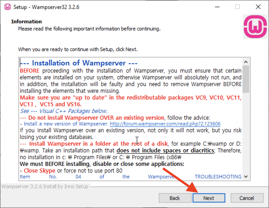The width and height of the screenshot is (269, 208).
Task: Go Back to the previous setup step
Action: point(175,198)
